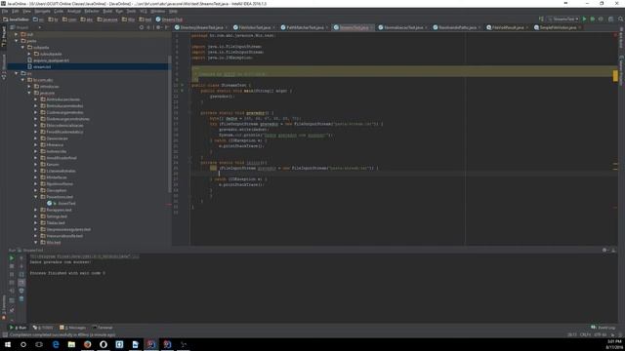
Task: Click the Windows Start button
Action: click(x=8, y=344)
